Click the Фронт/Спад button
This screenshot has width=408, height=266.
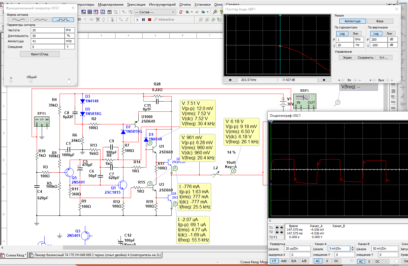tap(40, 54)
